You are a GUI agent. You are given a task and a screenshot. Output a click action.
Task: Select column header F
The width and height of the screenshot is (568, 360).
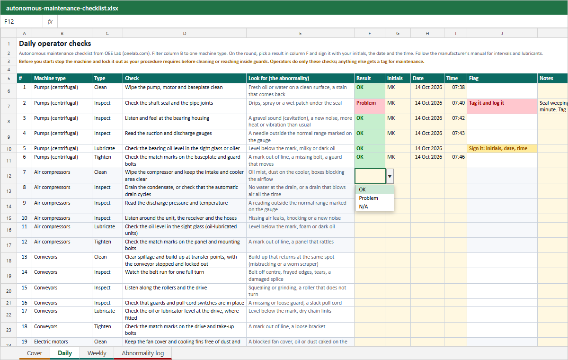tap(370, 33)
